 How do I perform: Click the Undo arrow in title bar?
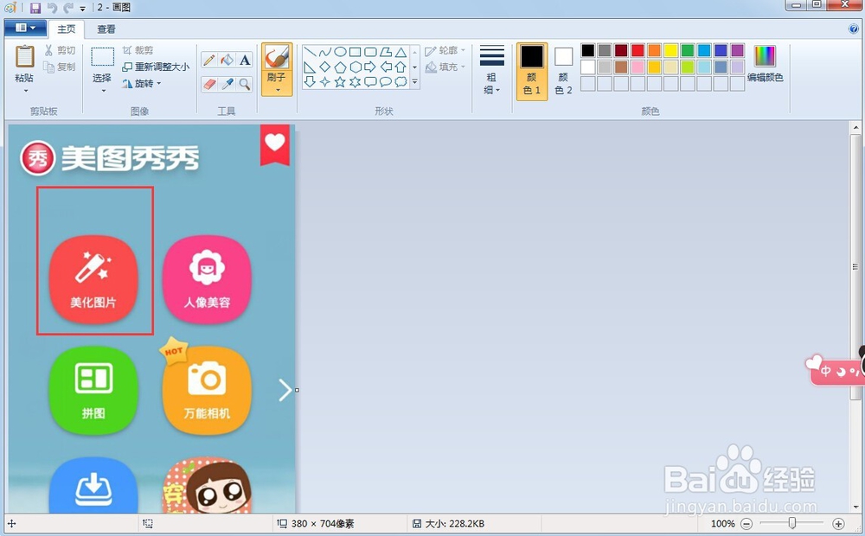pyautogui.click(x=53, y=8)
